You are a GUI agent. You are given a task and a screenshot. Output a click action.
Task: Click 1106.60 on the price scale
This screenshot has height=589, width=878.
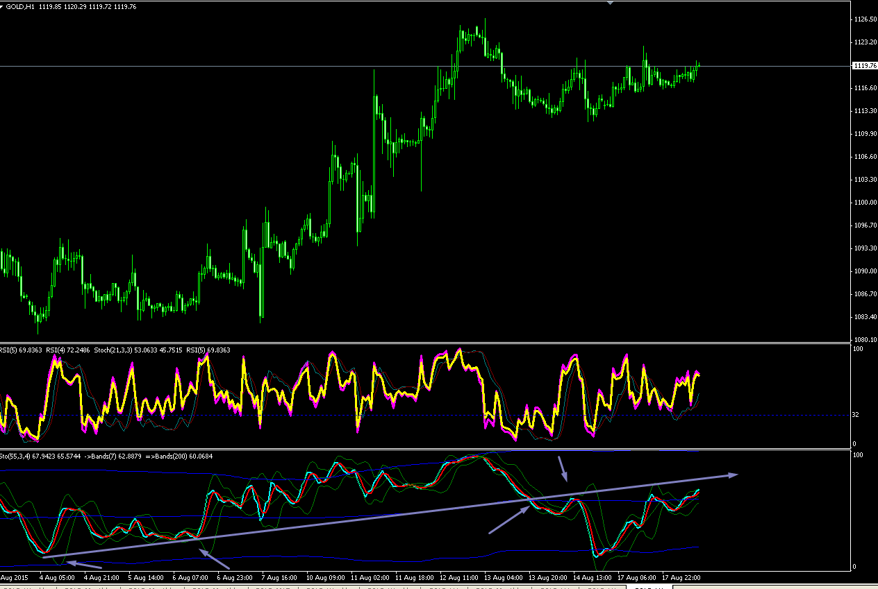pyautogui.click(x=865, y=157)
